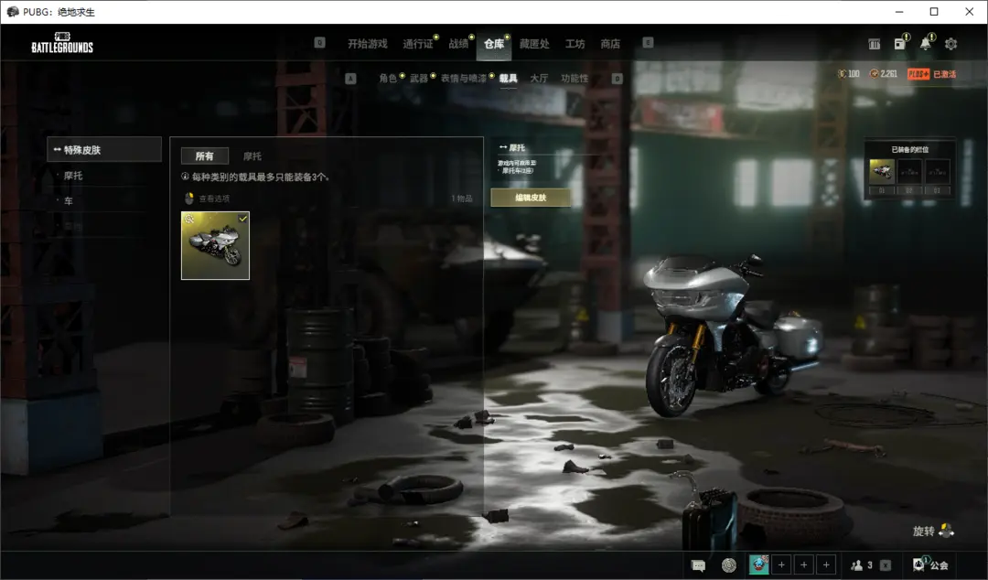Screen dimensions: 988x580
Task: Click the info icon before equip limit note
Action: 185,177
